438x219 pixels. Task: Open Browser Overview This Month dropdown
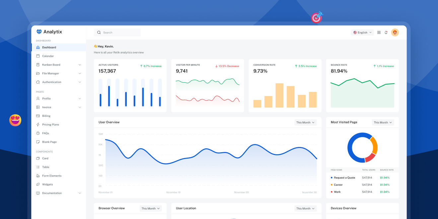151,208
